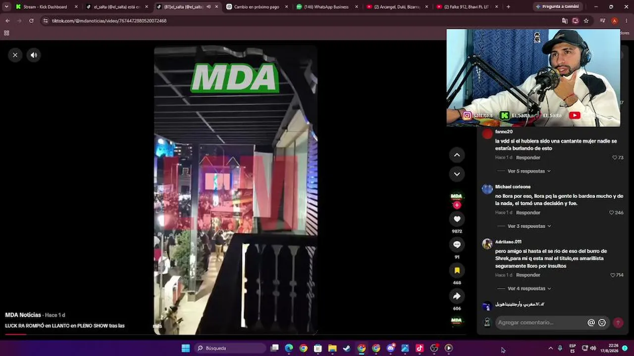The image size is (634, 356).
Task: Mute the playing TikTok tab audio icon
Action: click(209, 7)
